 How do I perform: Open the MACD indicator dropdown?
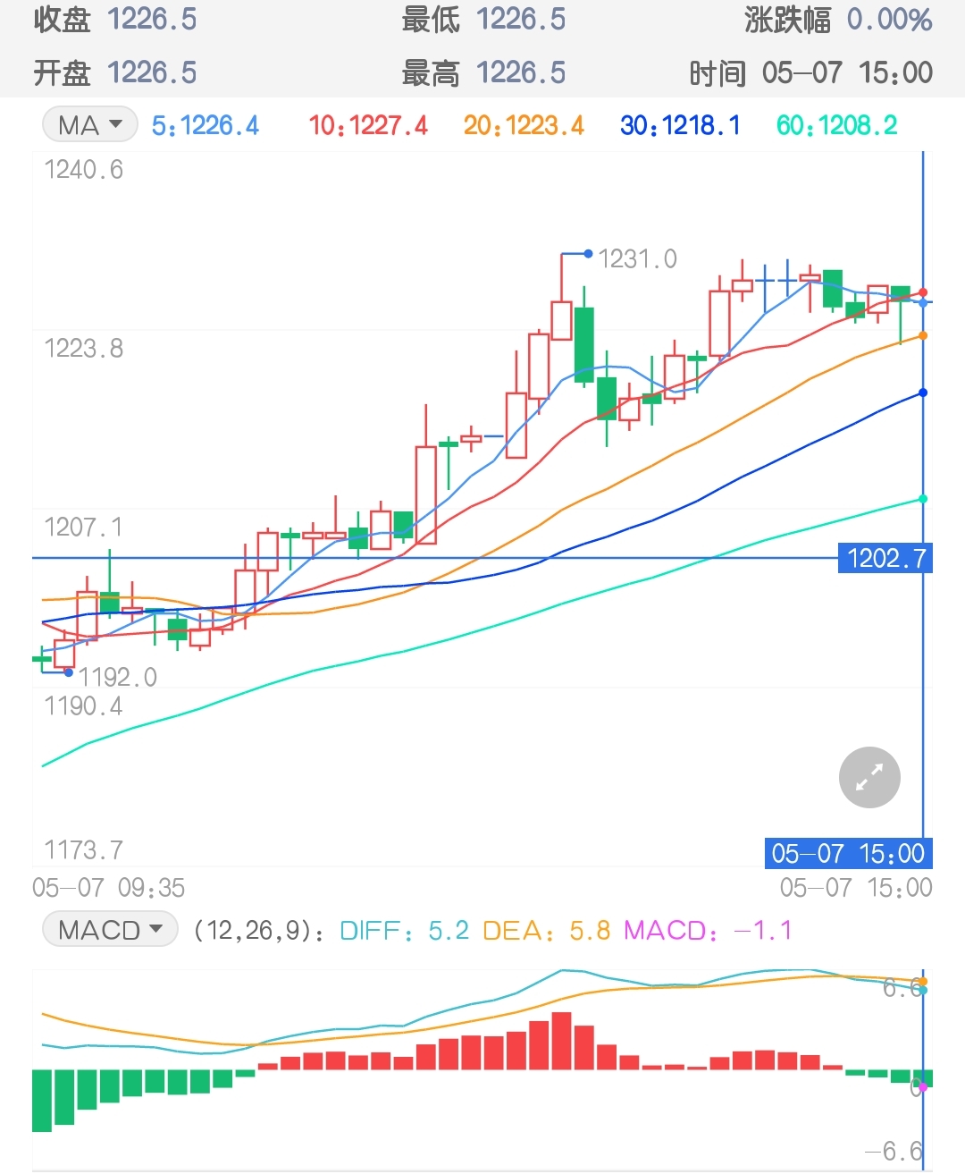[x=110, y=930]
